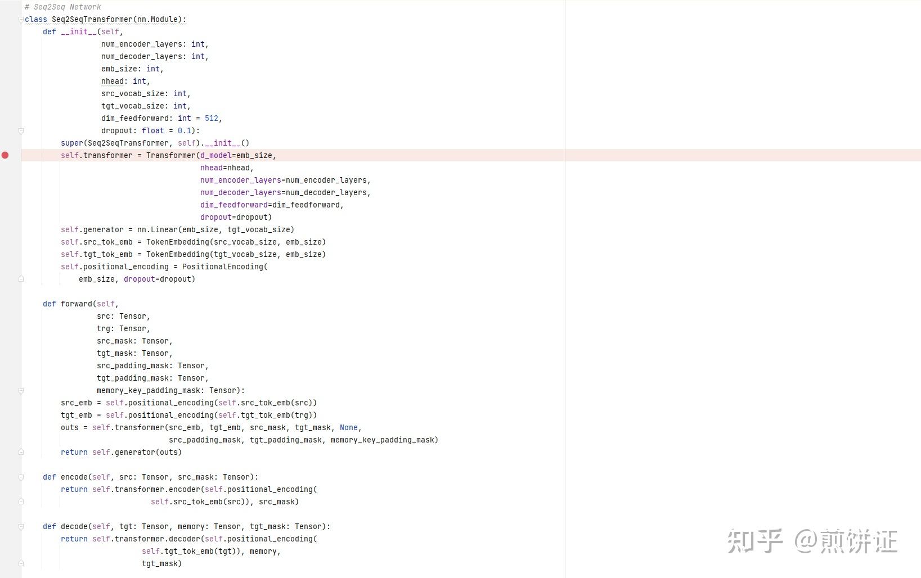Toggle the breakpoint on the self.transformer line
921x578 pixels.
6,155
